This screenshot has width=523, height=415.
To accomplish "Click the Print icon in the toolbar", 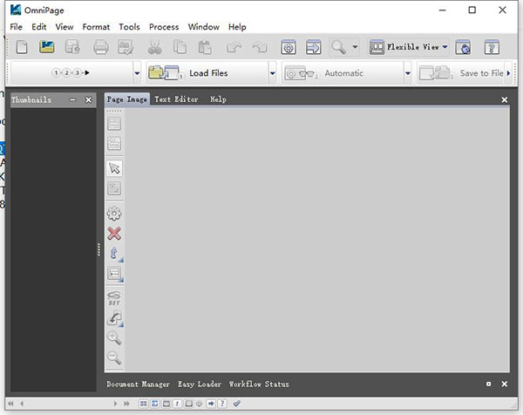I will coord(101,47).
